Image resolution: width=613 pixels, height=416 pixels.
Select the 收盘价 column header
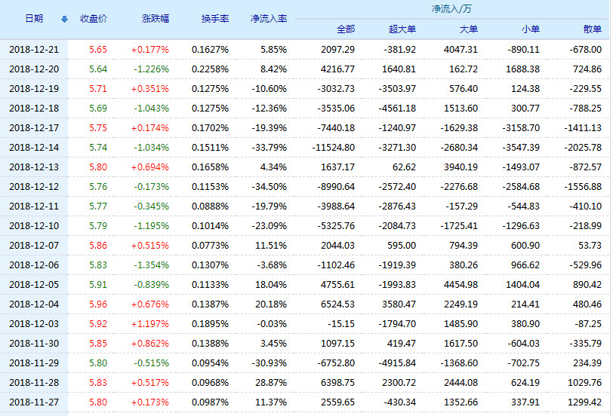94,19
